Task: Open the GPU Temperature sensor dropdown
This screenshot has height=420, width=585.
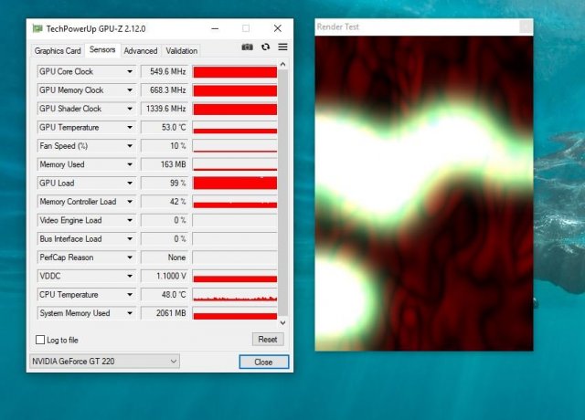Action: (129, 127)
